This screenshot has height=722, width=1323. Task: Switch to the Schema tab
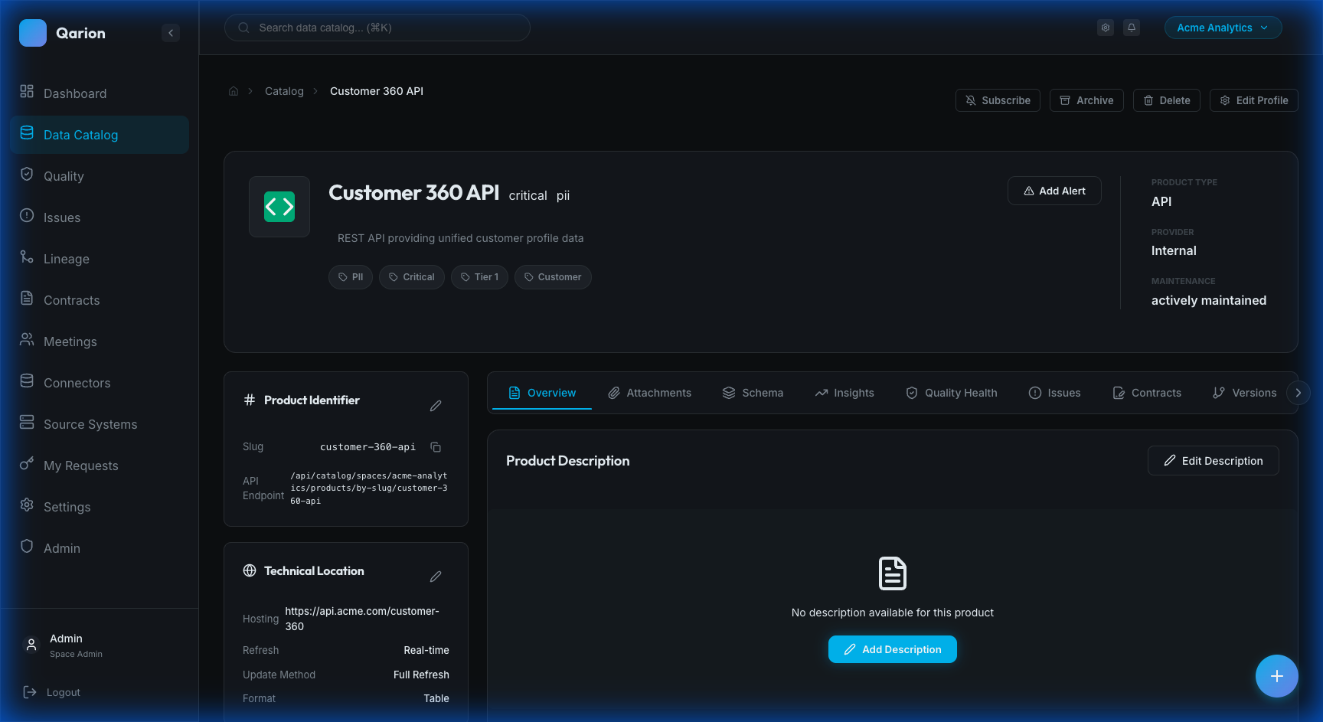click(753, 393)
